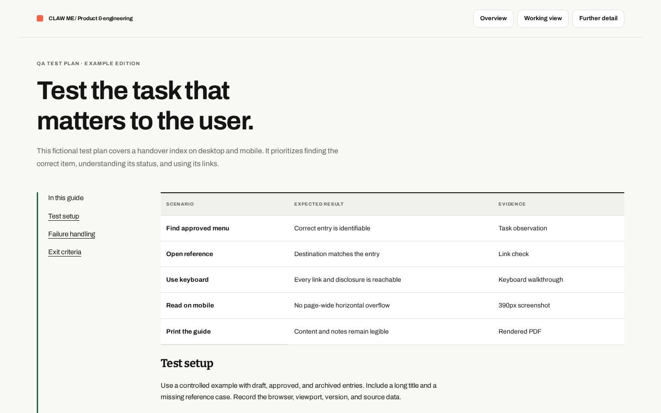This screenshot has height=413, width=661.
Task: Click the Read on mobile scenario cell
Action: tap(224, 306)
